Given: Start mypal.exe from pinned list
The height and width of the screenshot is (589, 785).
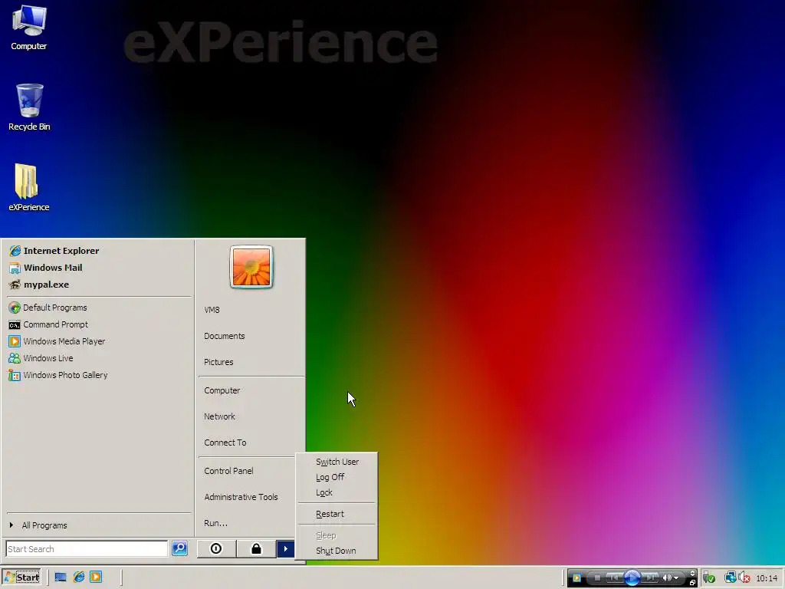Looking at the screenshot, I should (39, 285).
